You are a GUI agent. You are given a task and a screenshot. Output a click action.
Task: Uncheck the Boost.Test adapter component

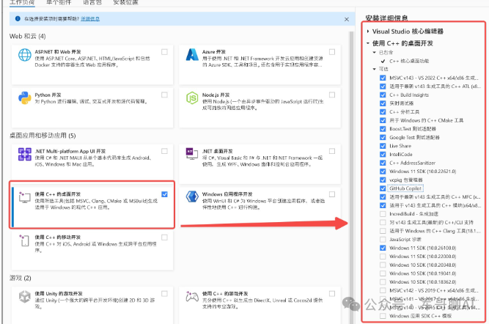pyautogui.click(x=383, y=129)
